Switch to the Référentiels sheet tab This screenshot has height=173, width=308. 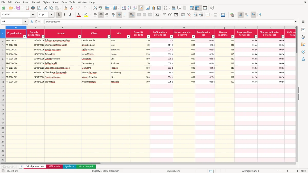click(54, 167)
